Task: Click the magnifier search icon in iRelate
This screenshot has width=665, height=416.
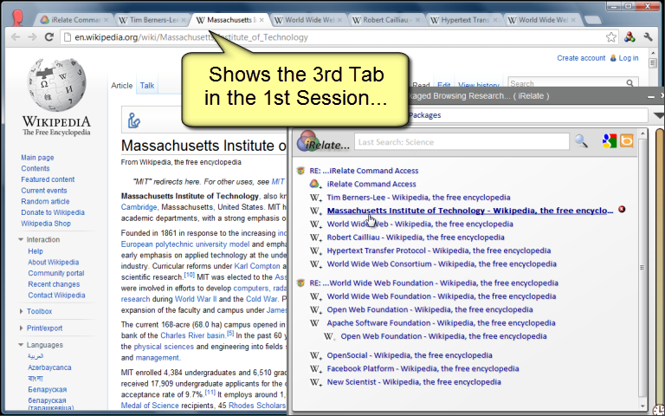Action: coord(582,141)
